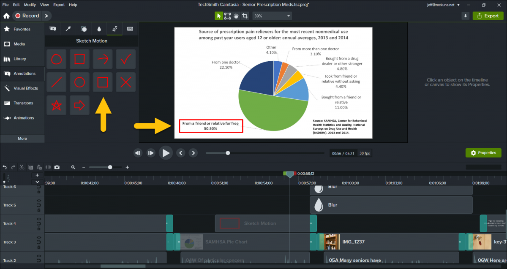Click the timeline snapshot camera icon
The height and width of the screenshot is (269, 507).
coord(57,167)
